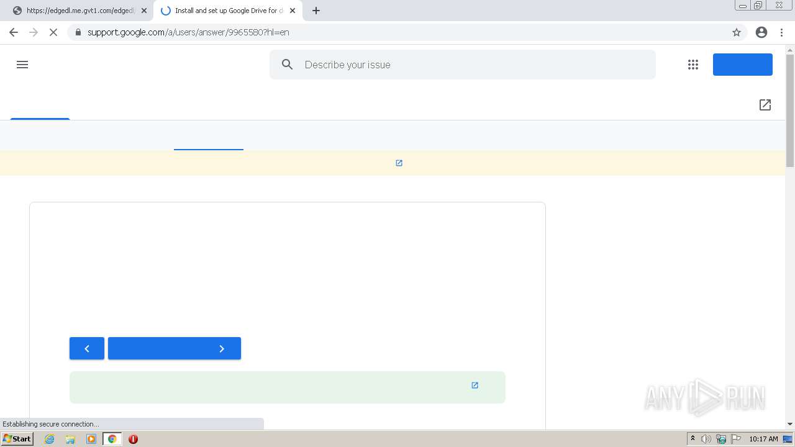
Task: Click the scrollbar down arrow
Action: point(790,424)
